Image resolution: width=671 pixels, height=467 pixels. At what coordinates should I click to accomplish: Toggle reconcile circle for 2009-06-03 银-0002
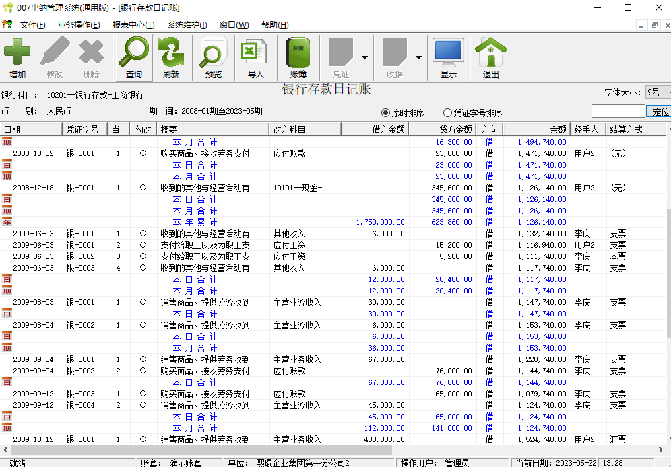[x=143, y=256]
